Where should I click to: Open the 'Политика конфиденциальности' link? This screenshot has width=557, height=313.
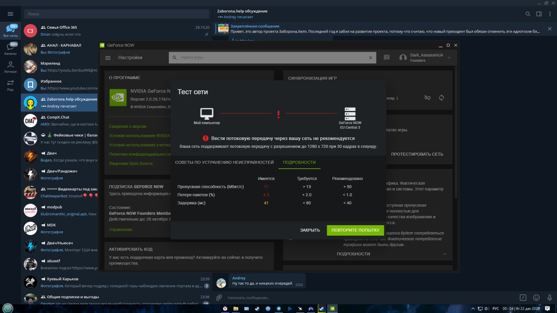[x=140, y=154]
